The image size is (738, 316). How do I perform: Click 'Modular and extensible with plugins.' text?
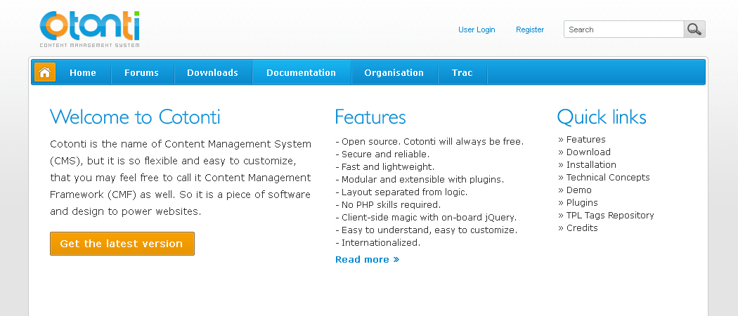click(x=422, y=179)
